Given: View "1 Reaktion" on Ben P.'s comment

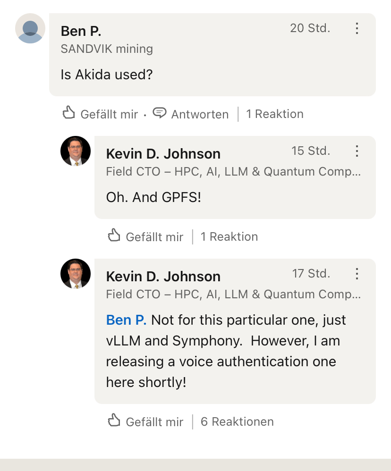Looking at the screenshot, I should pyautogui.click(x=275, y=114).
